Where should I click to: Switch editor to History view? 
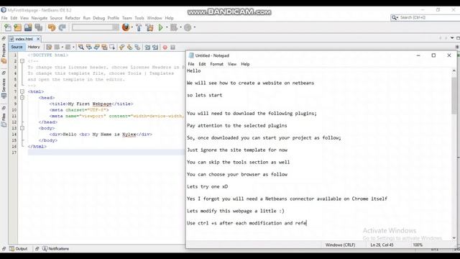[x=34, y=47]
